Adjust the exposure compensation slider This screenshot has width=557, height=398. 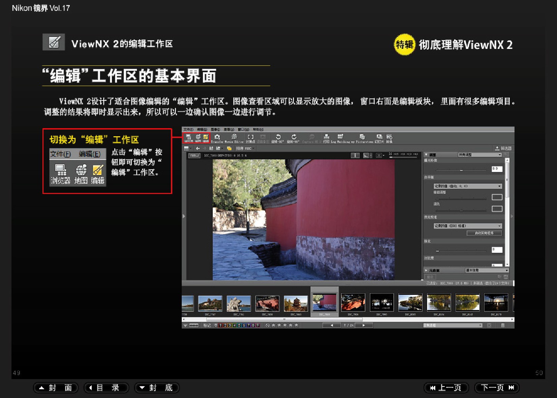pyautogui.click(x=461, y=170)
